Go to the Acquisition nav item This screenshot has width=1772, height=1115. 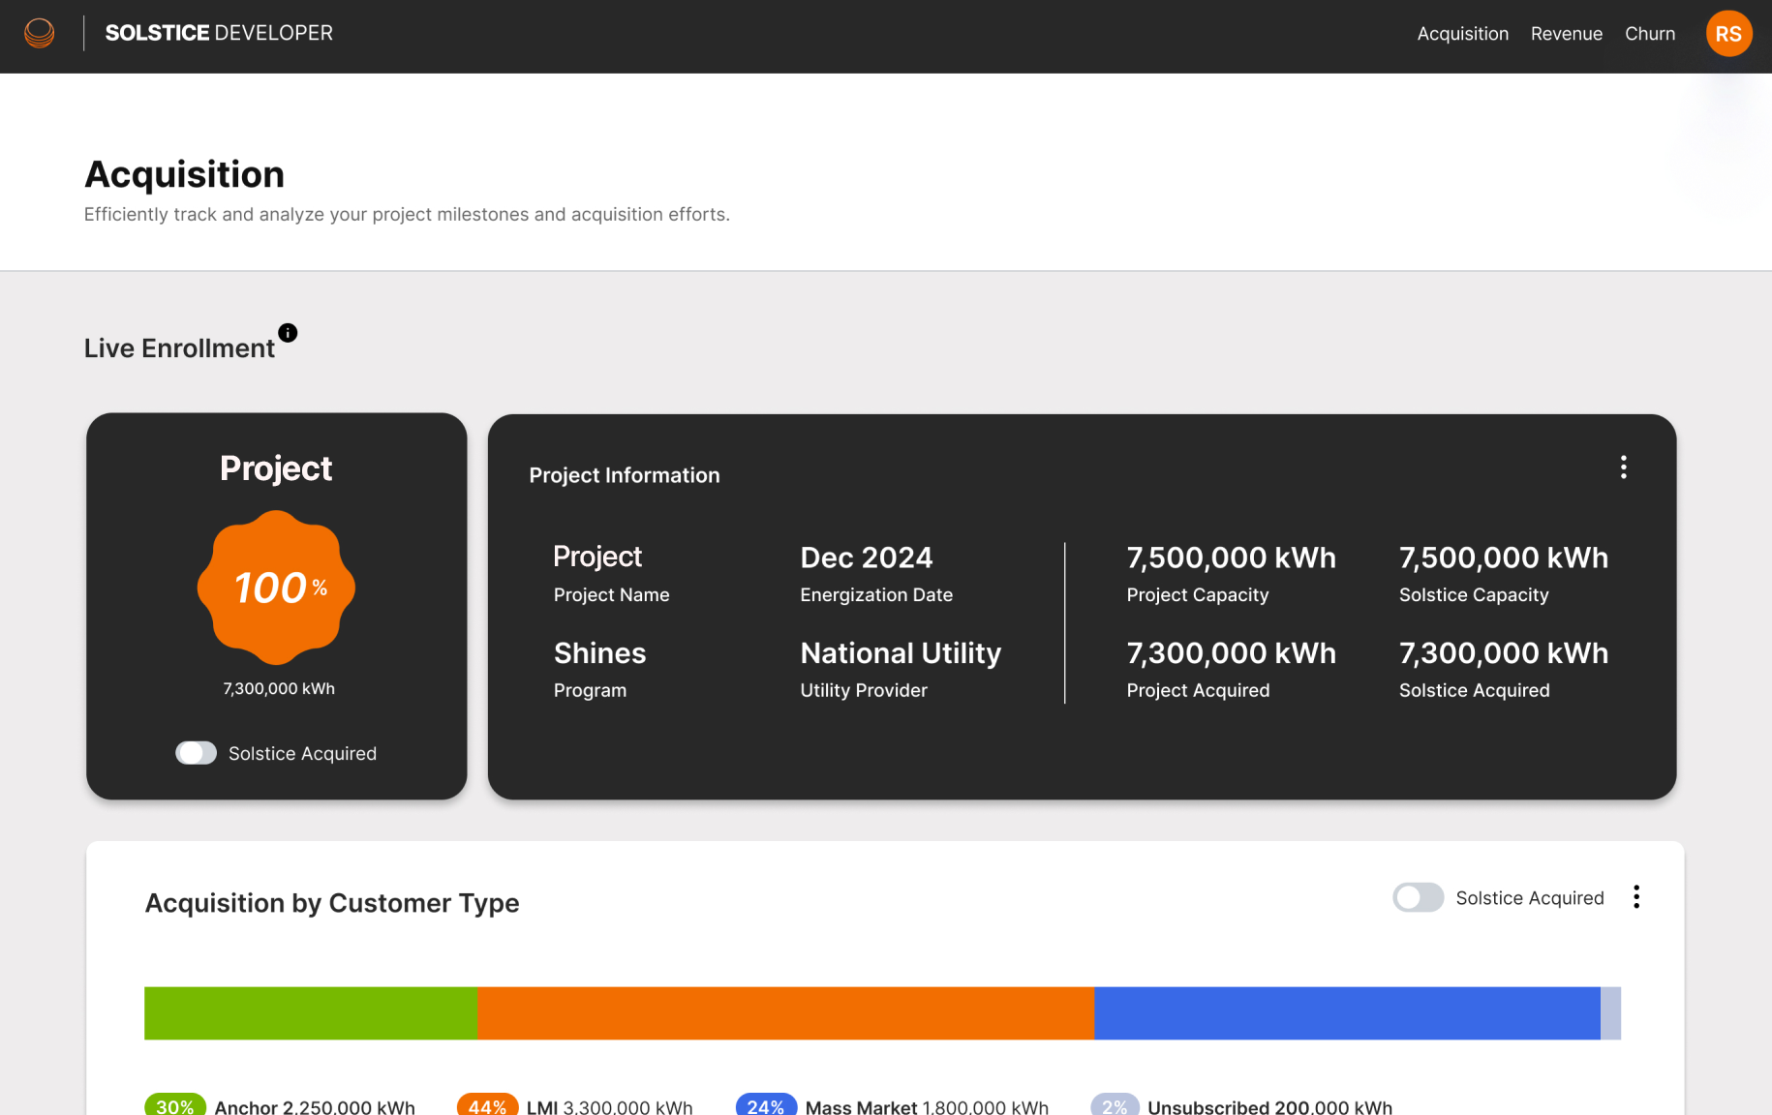point(1462,34)
